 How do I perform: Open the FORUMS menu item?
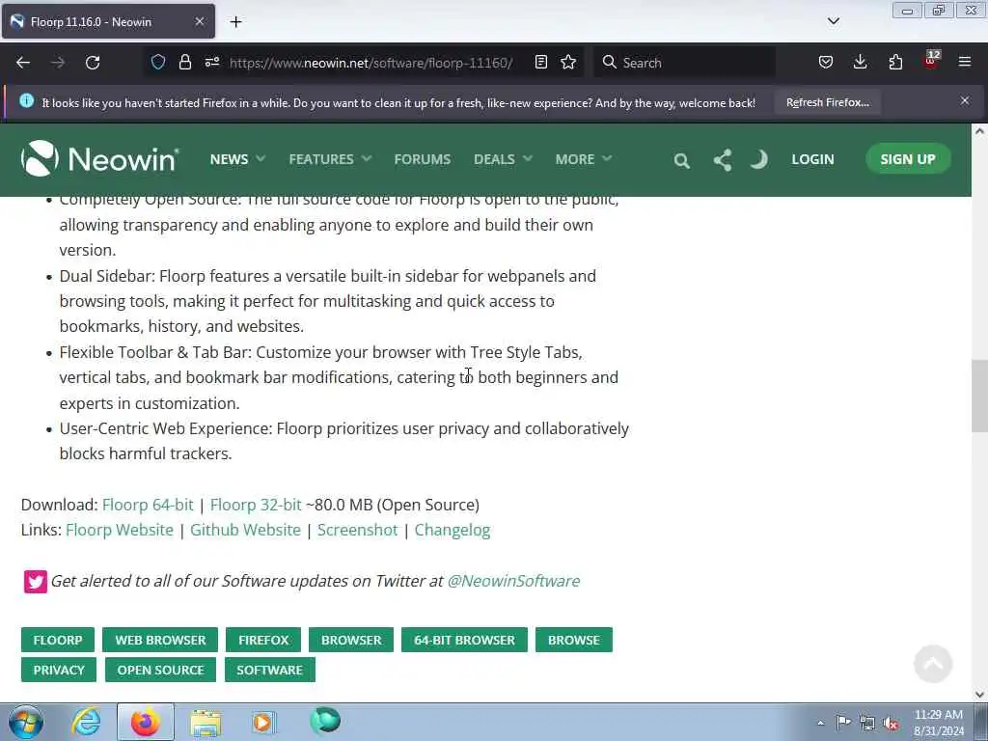coord(423,159)
